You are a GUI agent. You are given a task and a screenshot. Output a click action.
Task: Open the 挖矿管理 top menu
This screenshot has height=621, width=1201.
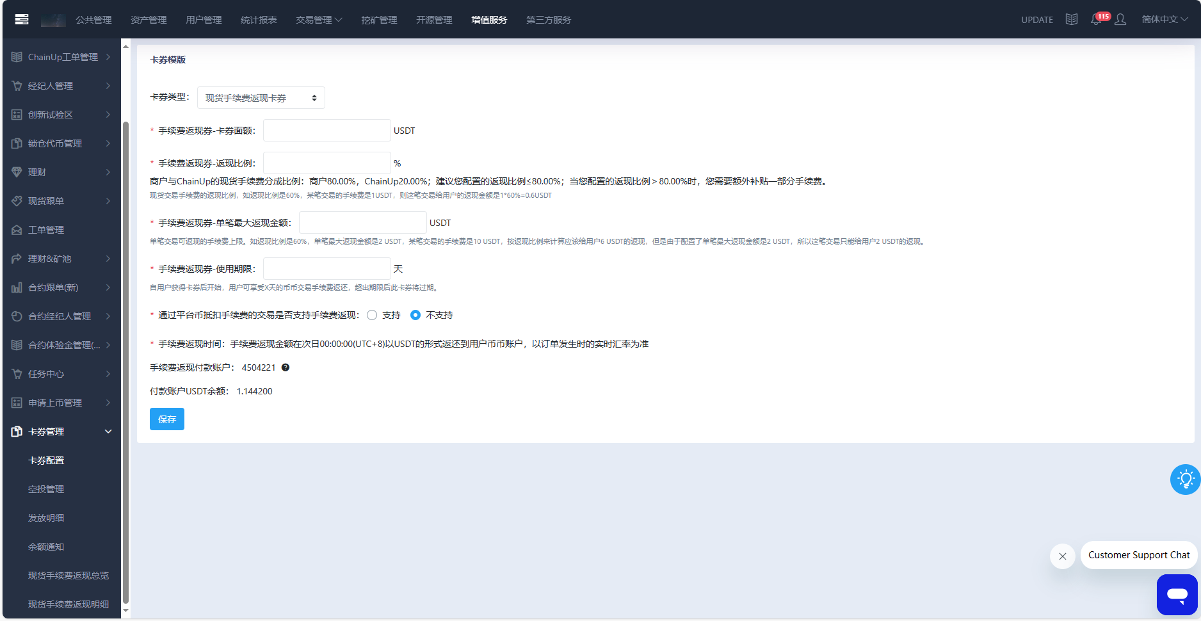coord(379,20)
